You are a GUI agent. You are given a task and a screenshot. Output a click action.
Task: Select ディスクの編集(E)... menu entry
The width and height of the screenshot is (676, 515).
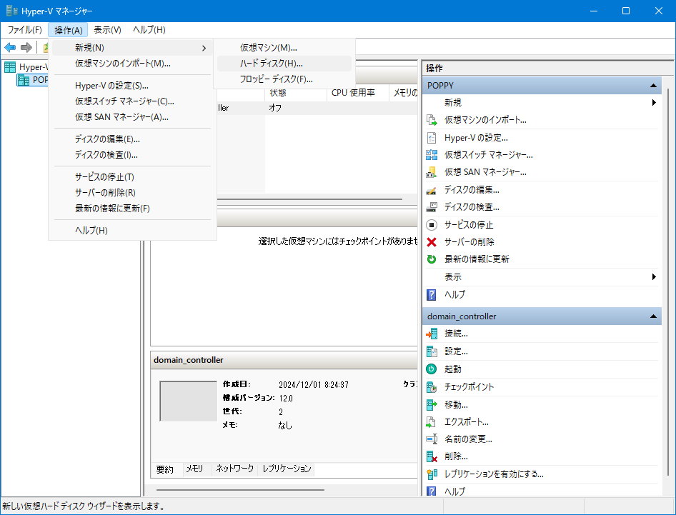132,139
